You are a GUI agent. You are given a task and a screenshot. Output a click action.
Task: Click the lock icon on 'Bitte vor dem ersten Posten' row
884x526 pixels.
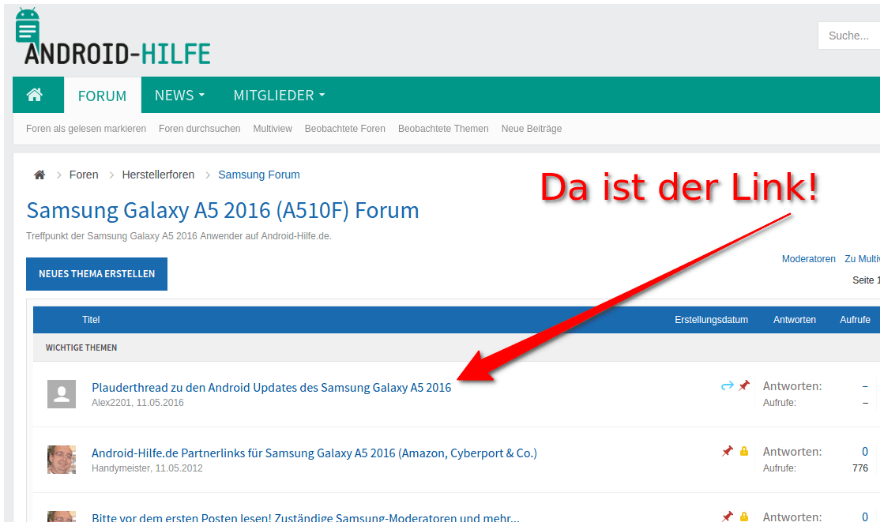744,517
